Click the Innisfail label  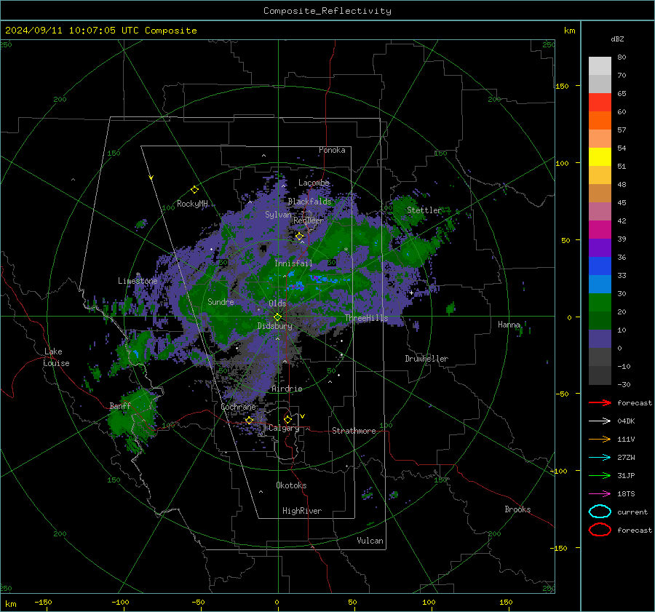pyautogui.click(x=293, y=263)
